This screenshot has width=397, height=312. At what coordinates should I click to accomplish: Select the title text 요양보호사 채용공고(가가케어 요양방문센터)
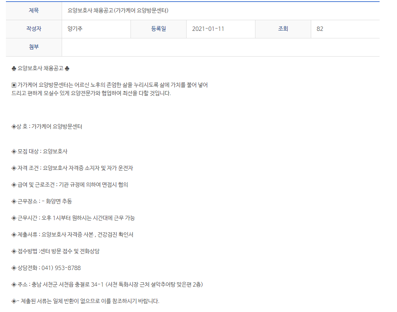pyautogui.click(x=118, y=11)
